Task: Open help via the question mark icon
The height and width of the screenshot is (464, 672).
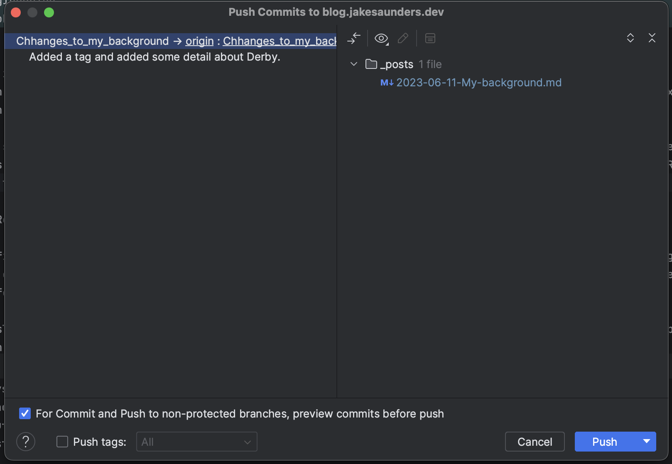Action: [26, 442]
